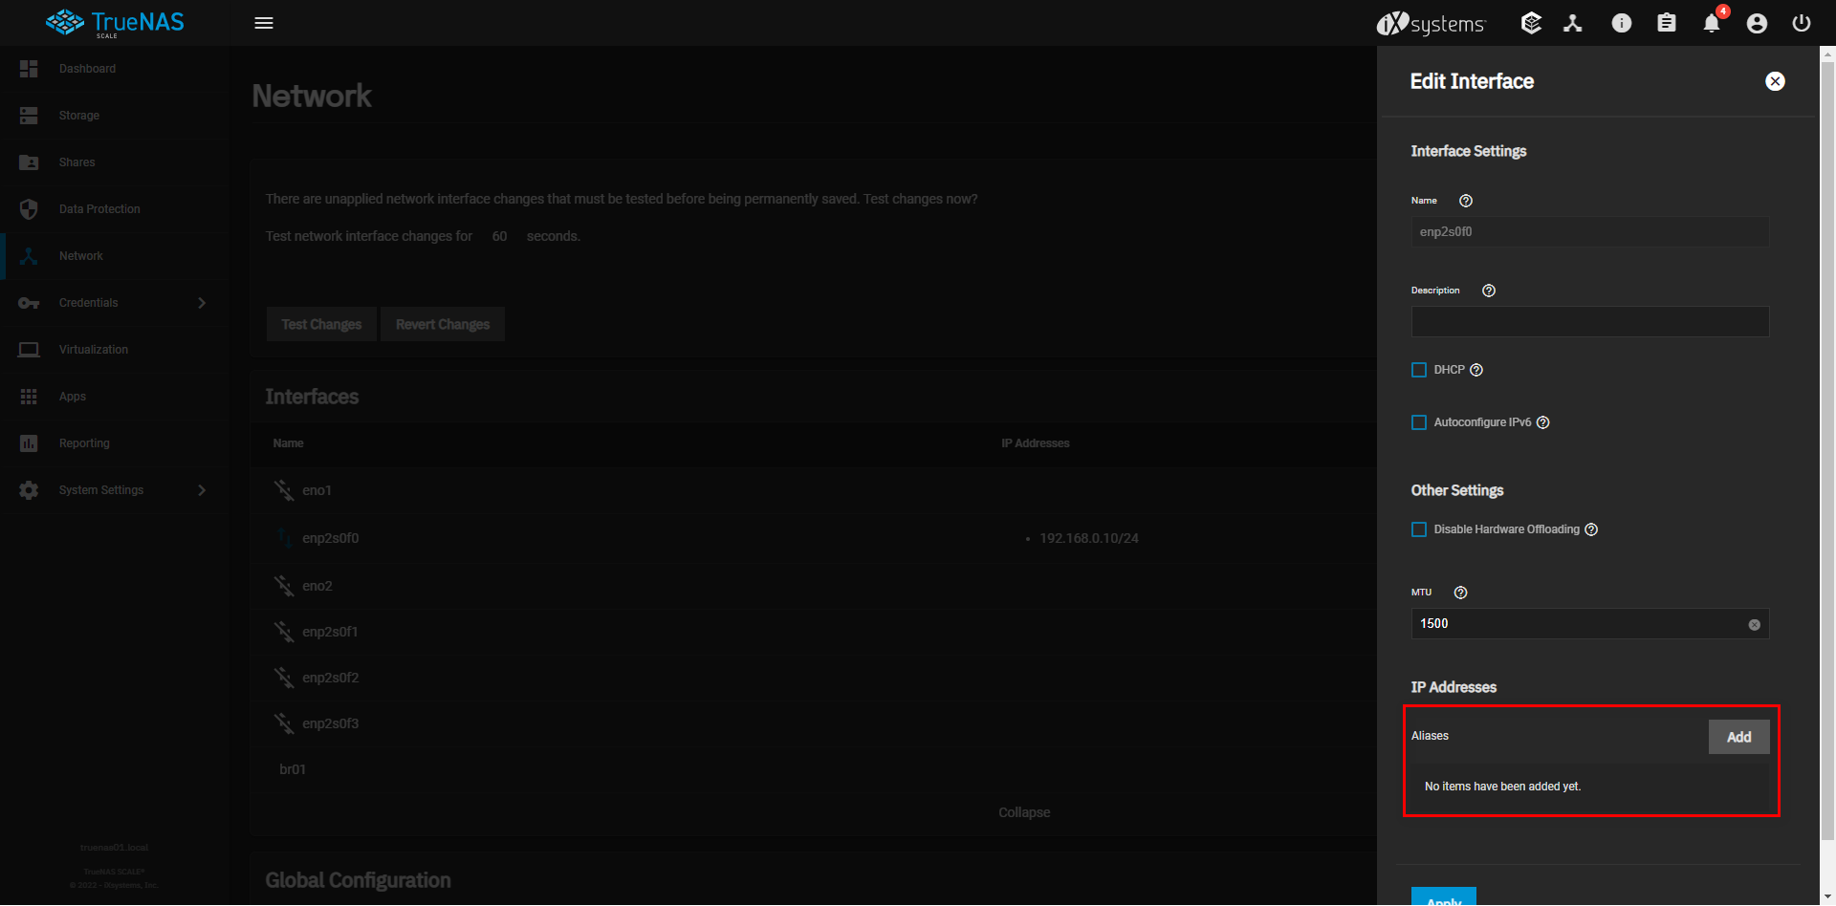Expand the Credentials submenu chevron

pos(202,303)
